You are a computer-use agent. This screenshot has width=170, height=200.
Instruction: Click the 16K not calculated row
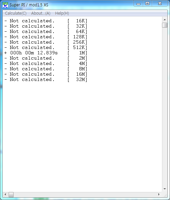46,21
